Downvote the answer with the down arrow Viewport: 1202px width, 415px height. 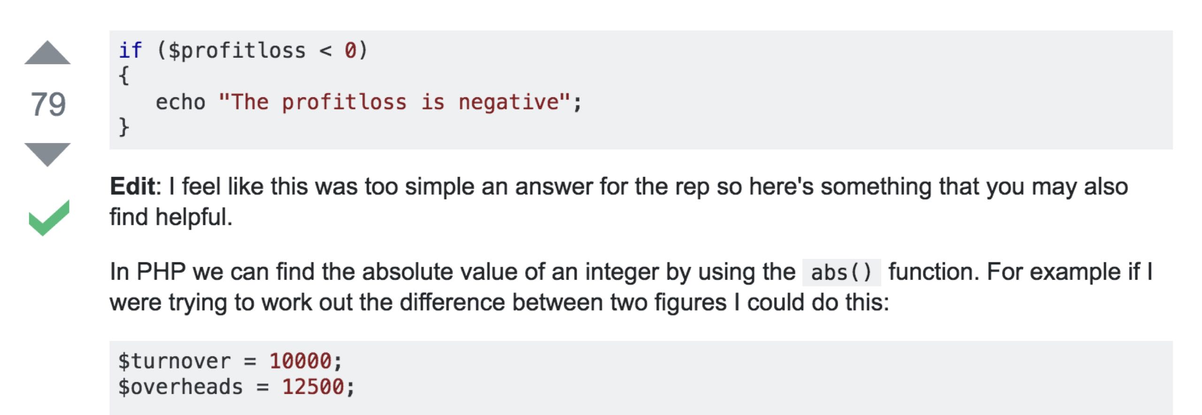(47, 154)
